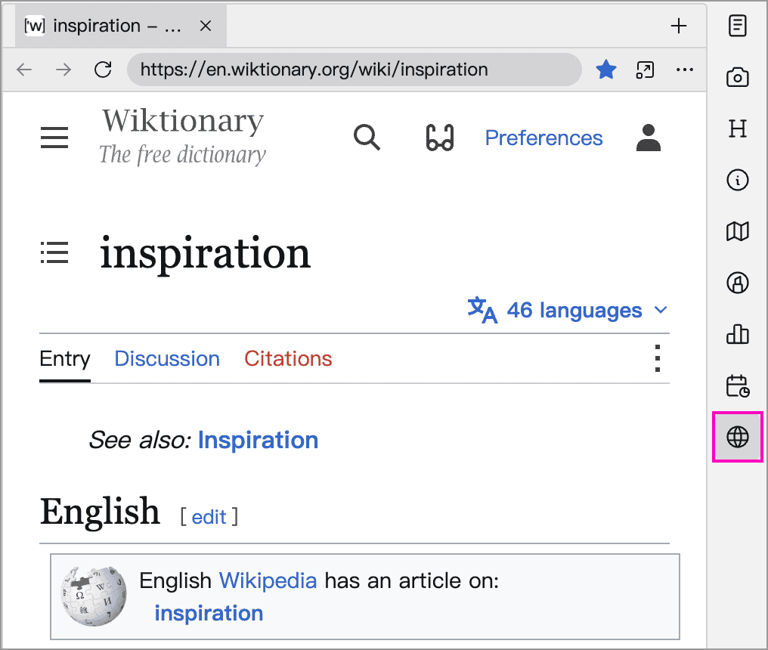768x650 pixels.
Task: Go forward with the right arrow button
Action: [63, 70]
